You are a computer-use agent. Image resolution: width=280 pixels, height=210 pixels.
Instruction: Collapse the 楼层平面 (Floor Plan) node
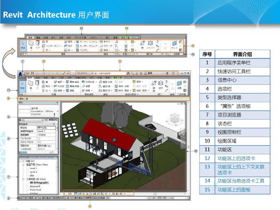click(x=23, y=165)
